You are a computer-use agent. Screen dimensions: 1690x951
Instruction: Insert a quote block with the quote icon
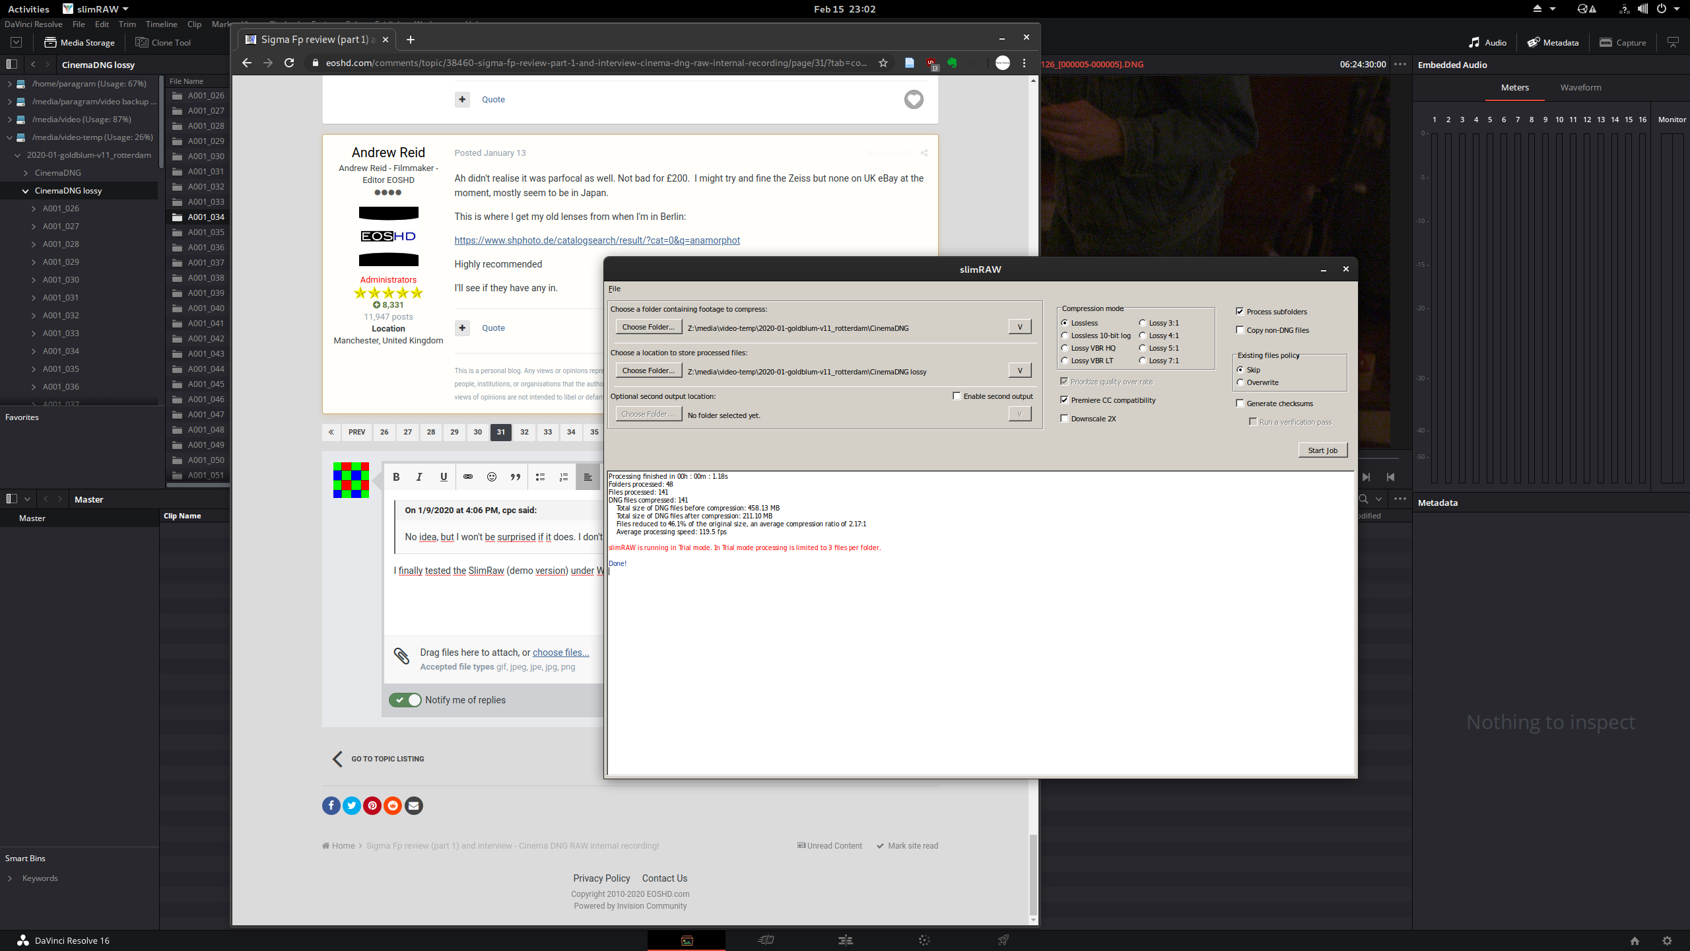[x=516, y=477]
